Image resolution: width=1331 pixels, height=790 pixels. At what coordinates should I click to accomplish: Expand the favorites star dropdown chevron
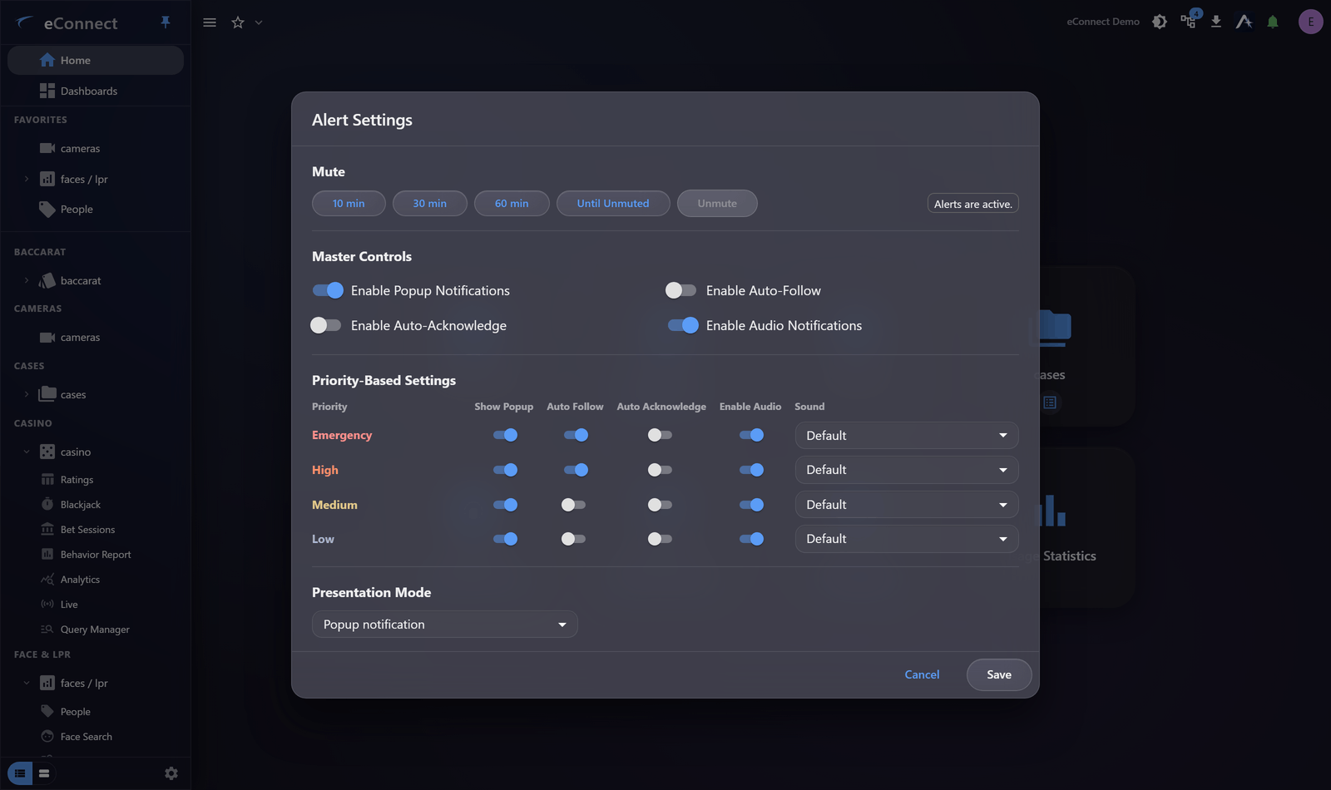[x=259, y=22]
